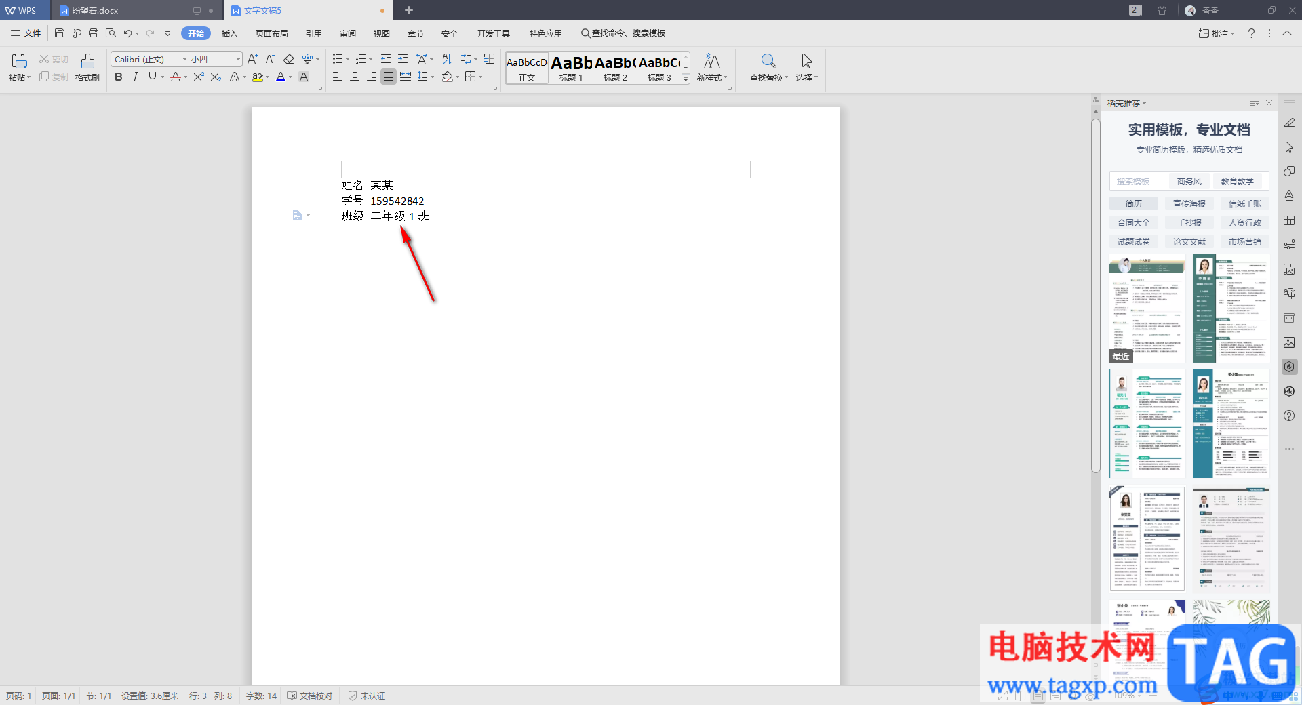Viewport: 1302px width, 705px height.
Task: Click the Print icon
Action: point(94,33)
